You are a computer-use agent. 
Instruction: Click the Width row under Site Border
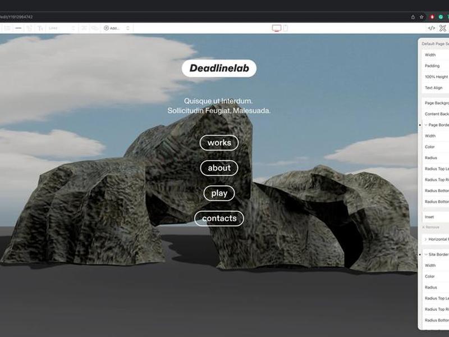[436, 265]
